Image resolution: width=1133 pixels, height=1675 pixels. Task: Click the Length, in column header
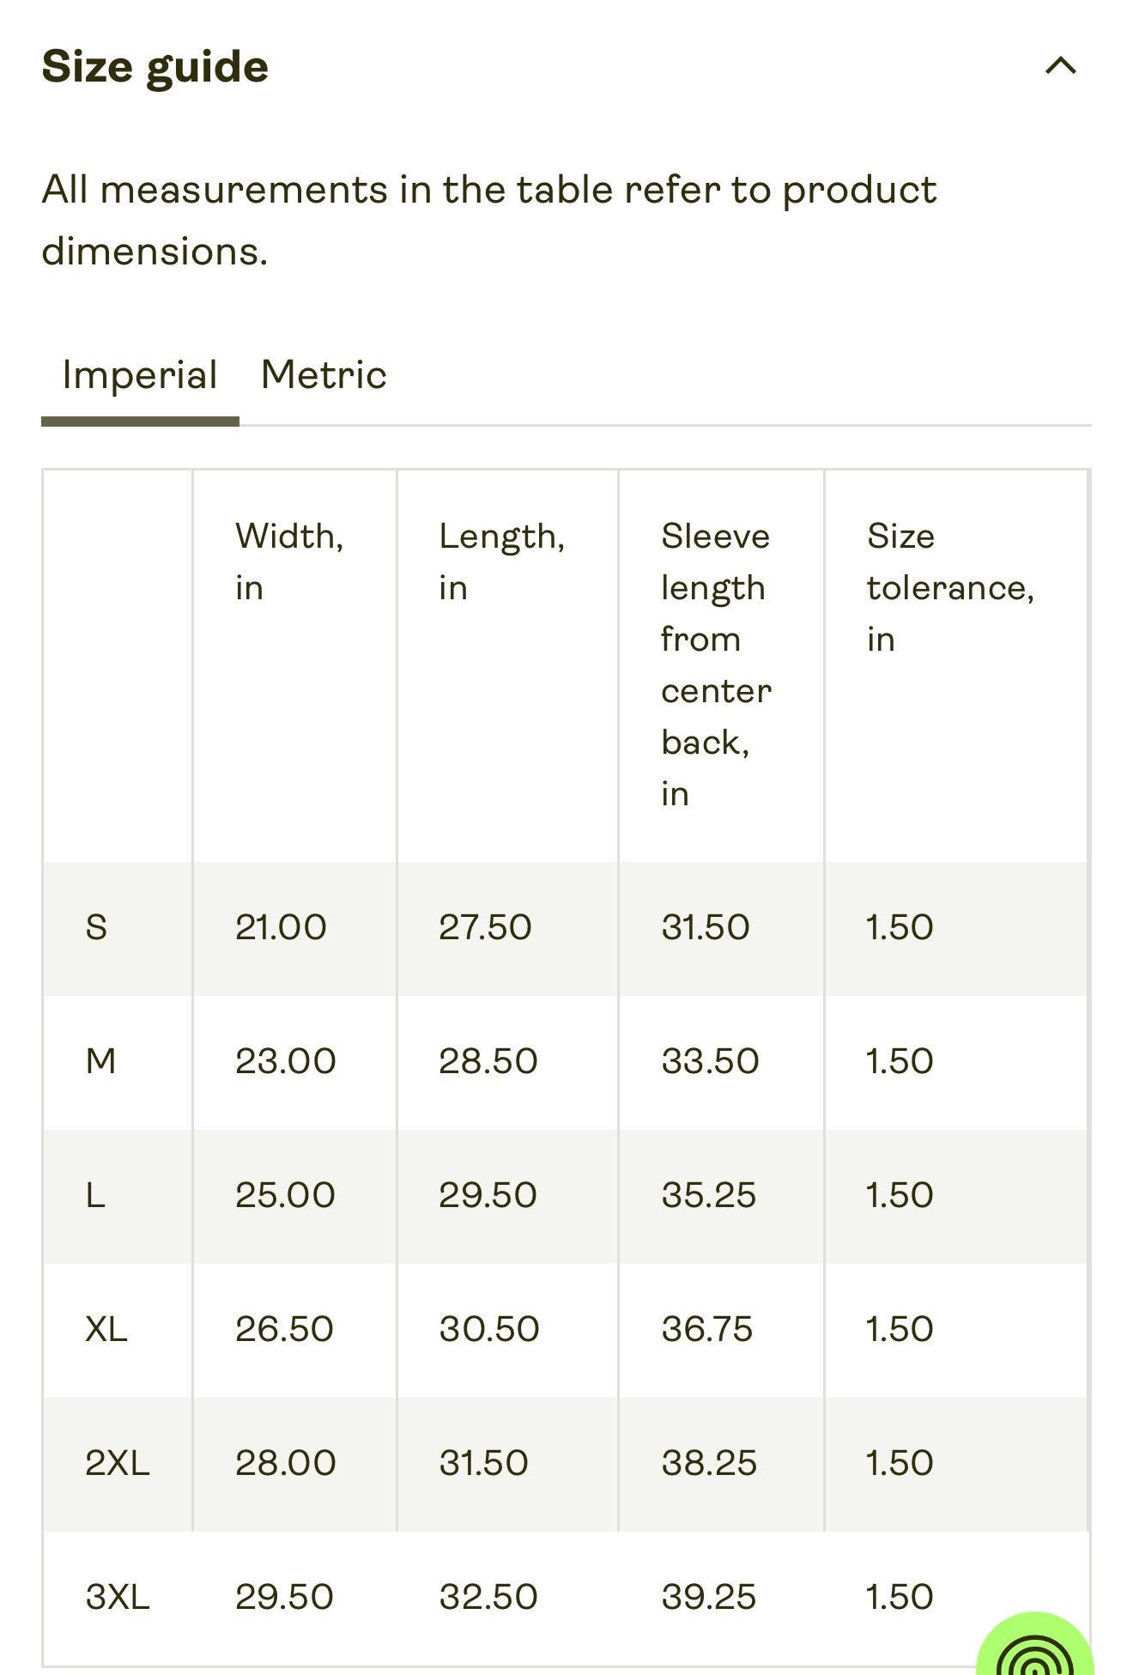pyautogui.click(x=502, y=562)
